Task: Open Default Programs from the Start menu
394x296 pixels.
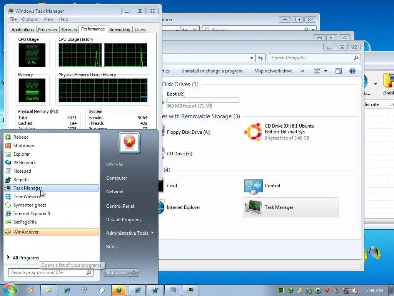Action: click(x=124, y=220)
